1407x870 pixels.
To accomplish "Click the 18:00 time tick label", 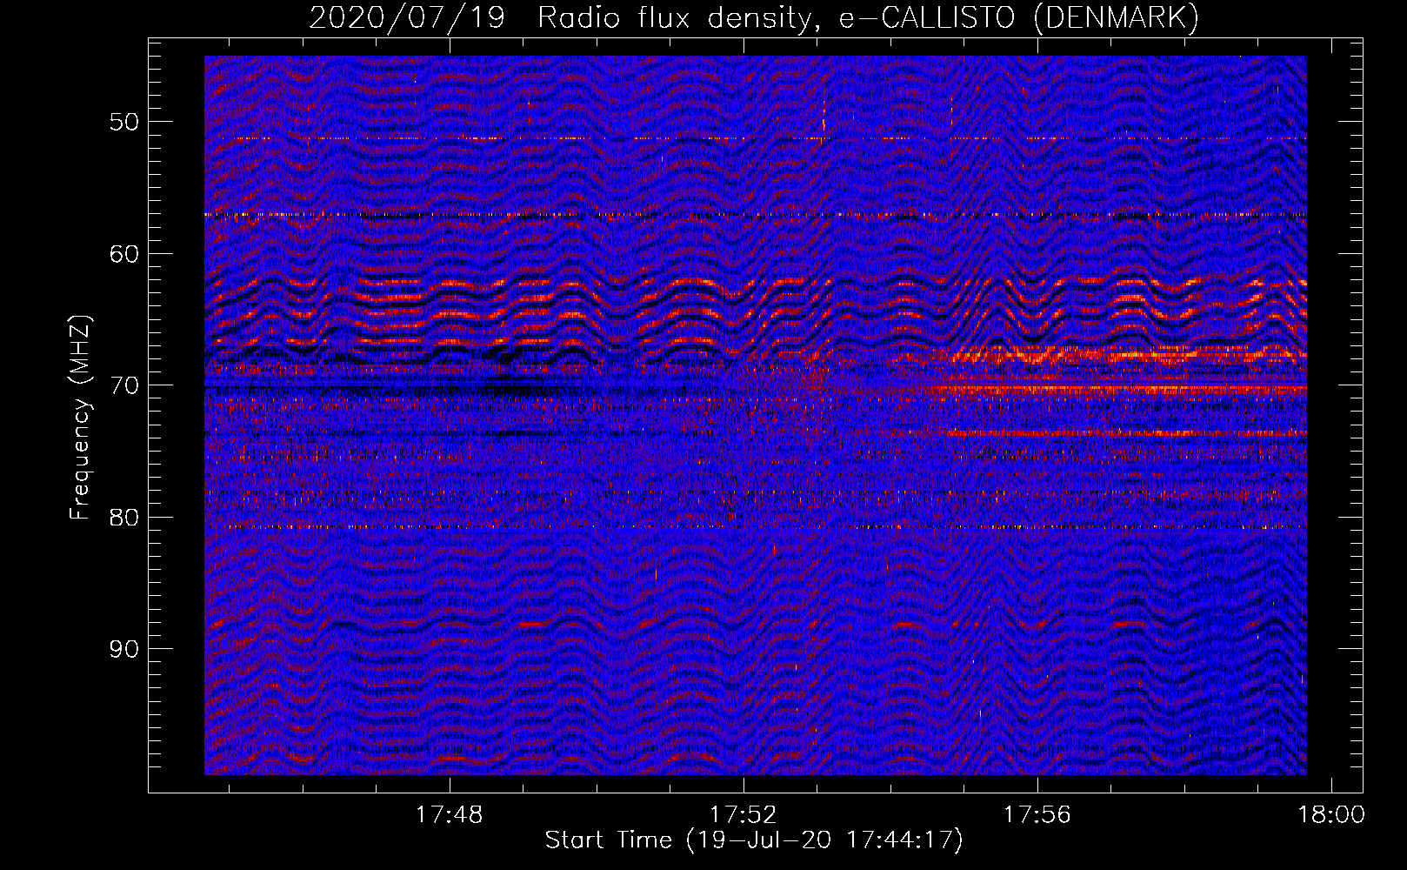I will pyautogui.click(x=1331, y=815).
